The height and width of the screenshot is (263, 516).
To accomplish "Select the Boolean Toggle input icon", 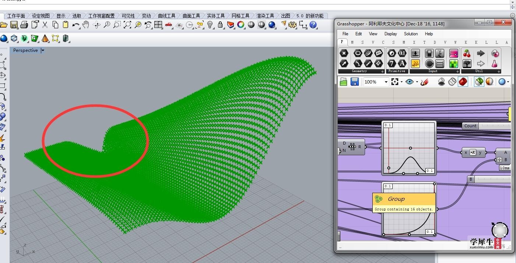I will click(x=429, y=53).
